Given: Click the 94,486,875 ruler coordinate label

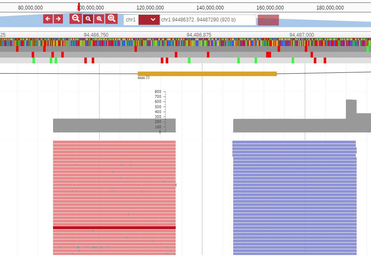Looking at the screenshot, I should [199, 35].
